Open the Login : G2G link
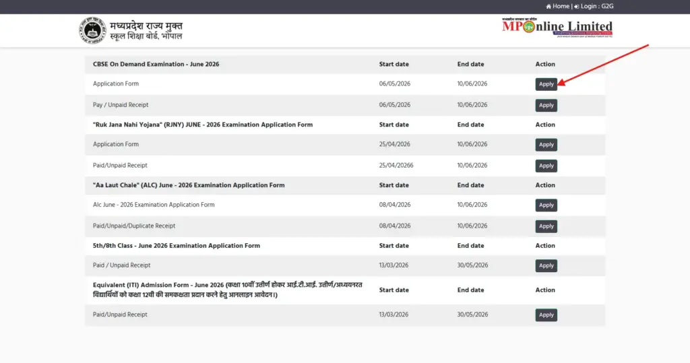690x363 pixels. (x=597, y=6)
